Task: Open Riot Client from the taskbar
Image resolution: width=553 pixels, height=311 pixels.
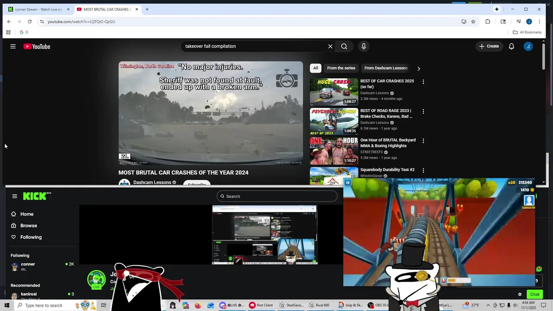Action: (x=261, y=305)
